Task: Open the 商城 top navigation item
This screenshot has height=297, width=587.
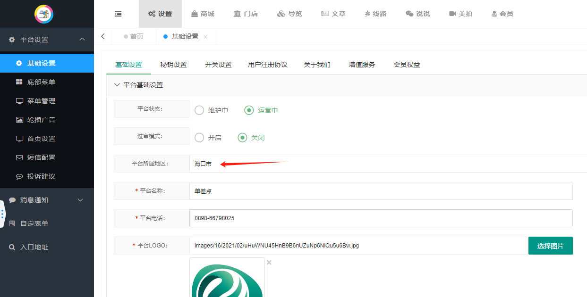Action: pyautogui.click(x=203, y=14)
